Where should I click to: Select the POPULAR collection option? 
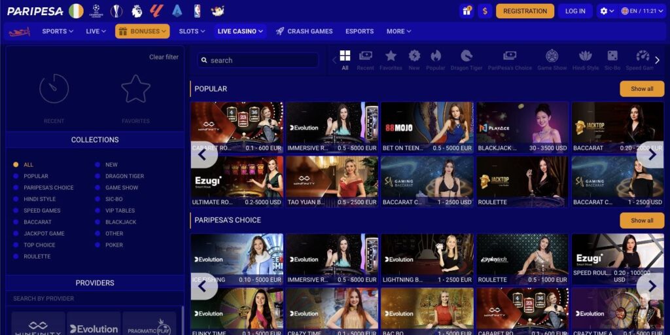click(30, 176)
